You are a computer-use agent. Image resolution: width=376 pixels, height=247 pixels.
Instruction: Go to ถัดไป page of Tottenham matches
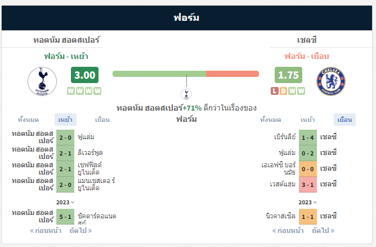(80, 231)
